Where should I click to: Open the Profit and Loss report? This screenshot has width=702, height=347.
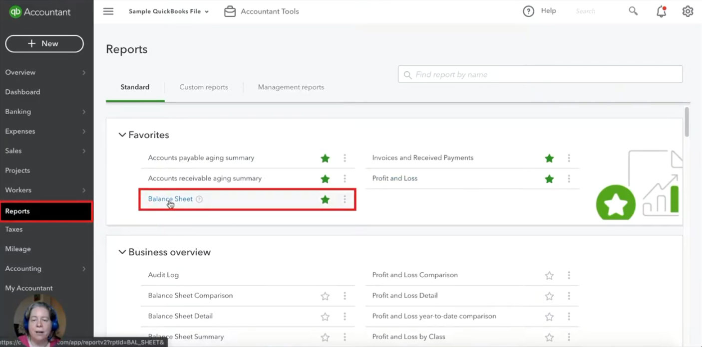[x=395, y=178]
